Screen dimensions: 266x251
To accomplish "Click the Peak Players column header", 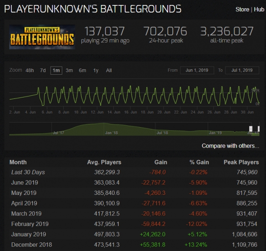I will 241,162.
